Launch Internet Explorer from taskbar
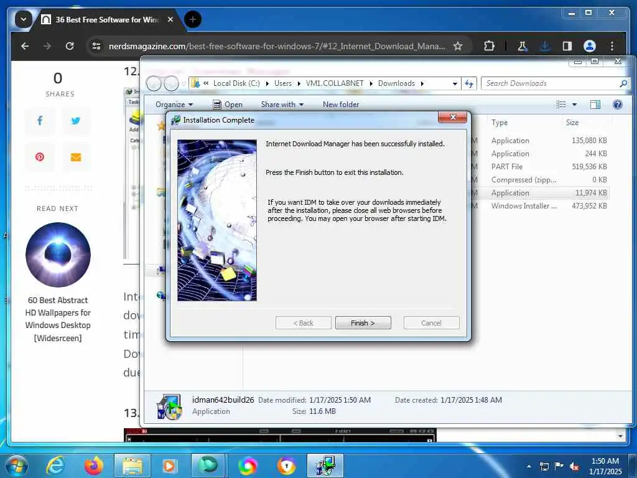637x478 pixels. click(x=55, y=466)
